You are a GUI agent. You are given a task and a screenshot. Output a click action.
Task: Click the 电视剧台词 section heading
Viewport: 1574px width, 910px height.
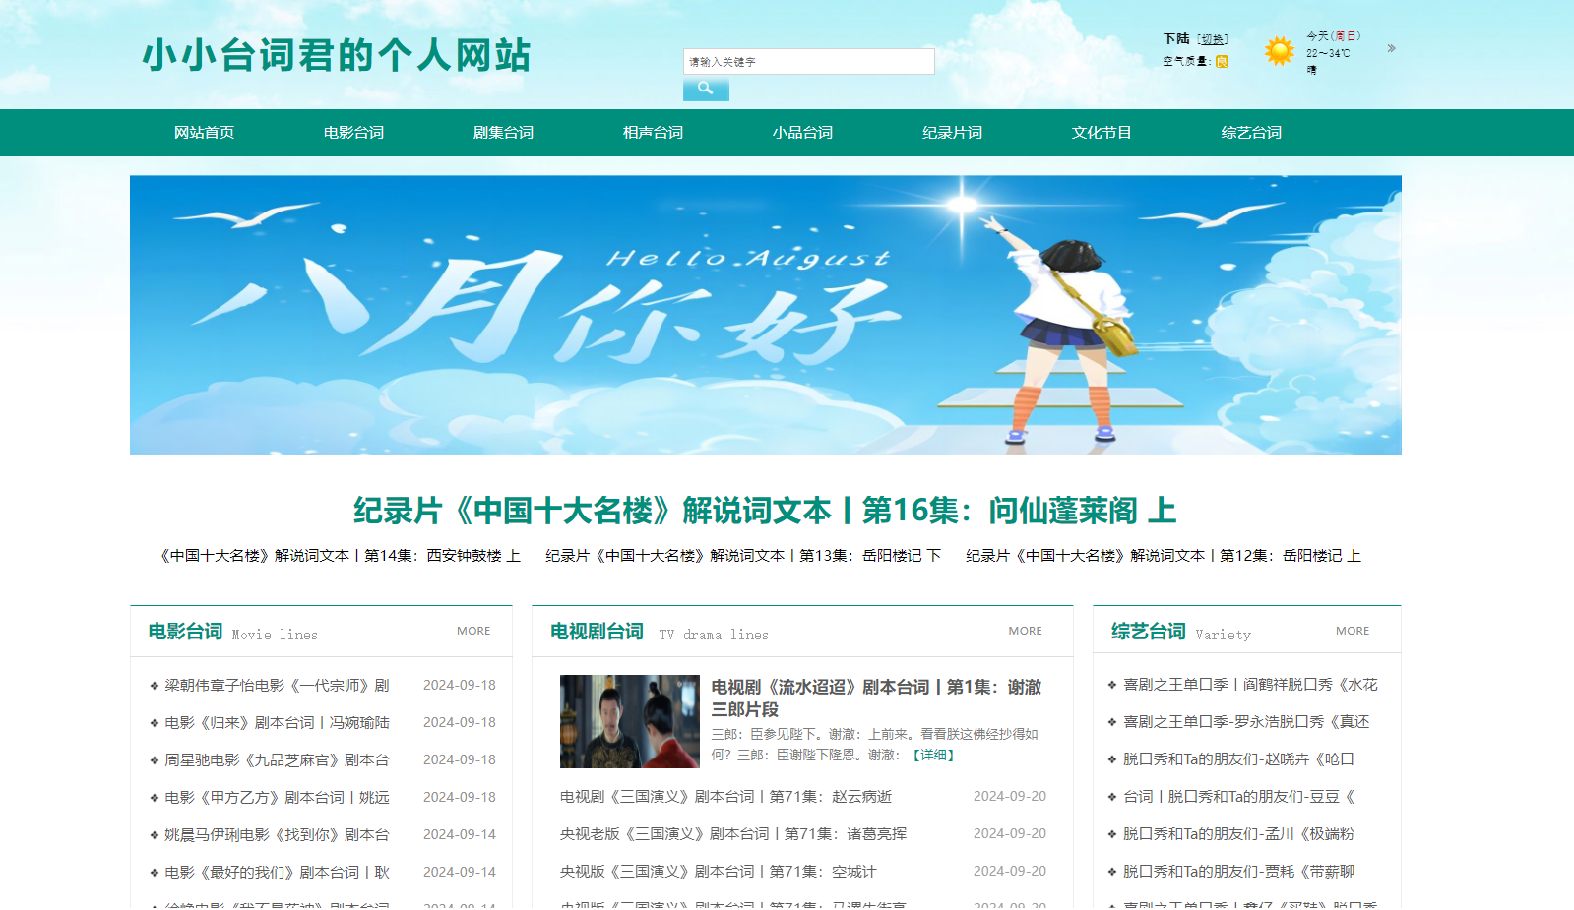tap(597, 632)
